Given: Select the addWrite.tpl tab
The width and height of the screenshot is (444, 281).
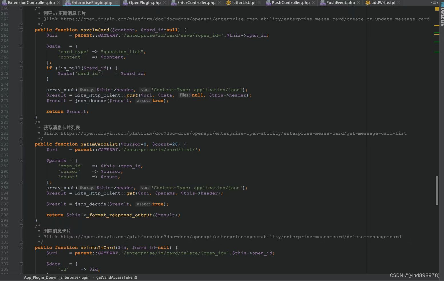Looking at the screenshot, I should (383, 3).
